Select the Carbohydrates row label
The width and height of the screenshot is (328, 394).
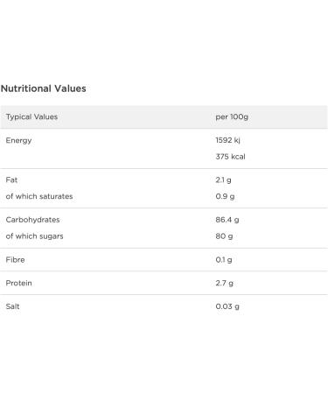[x=32, y=220]
